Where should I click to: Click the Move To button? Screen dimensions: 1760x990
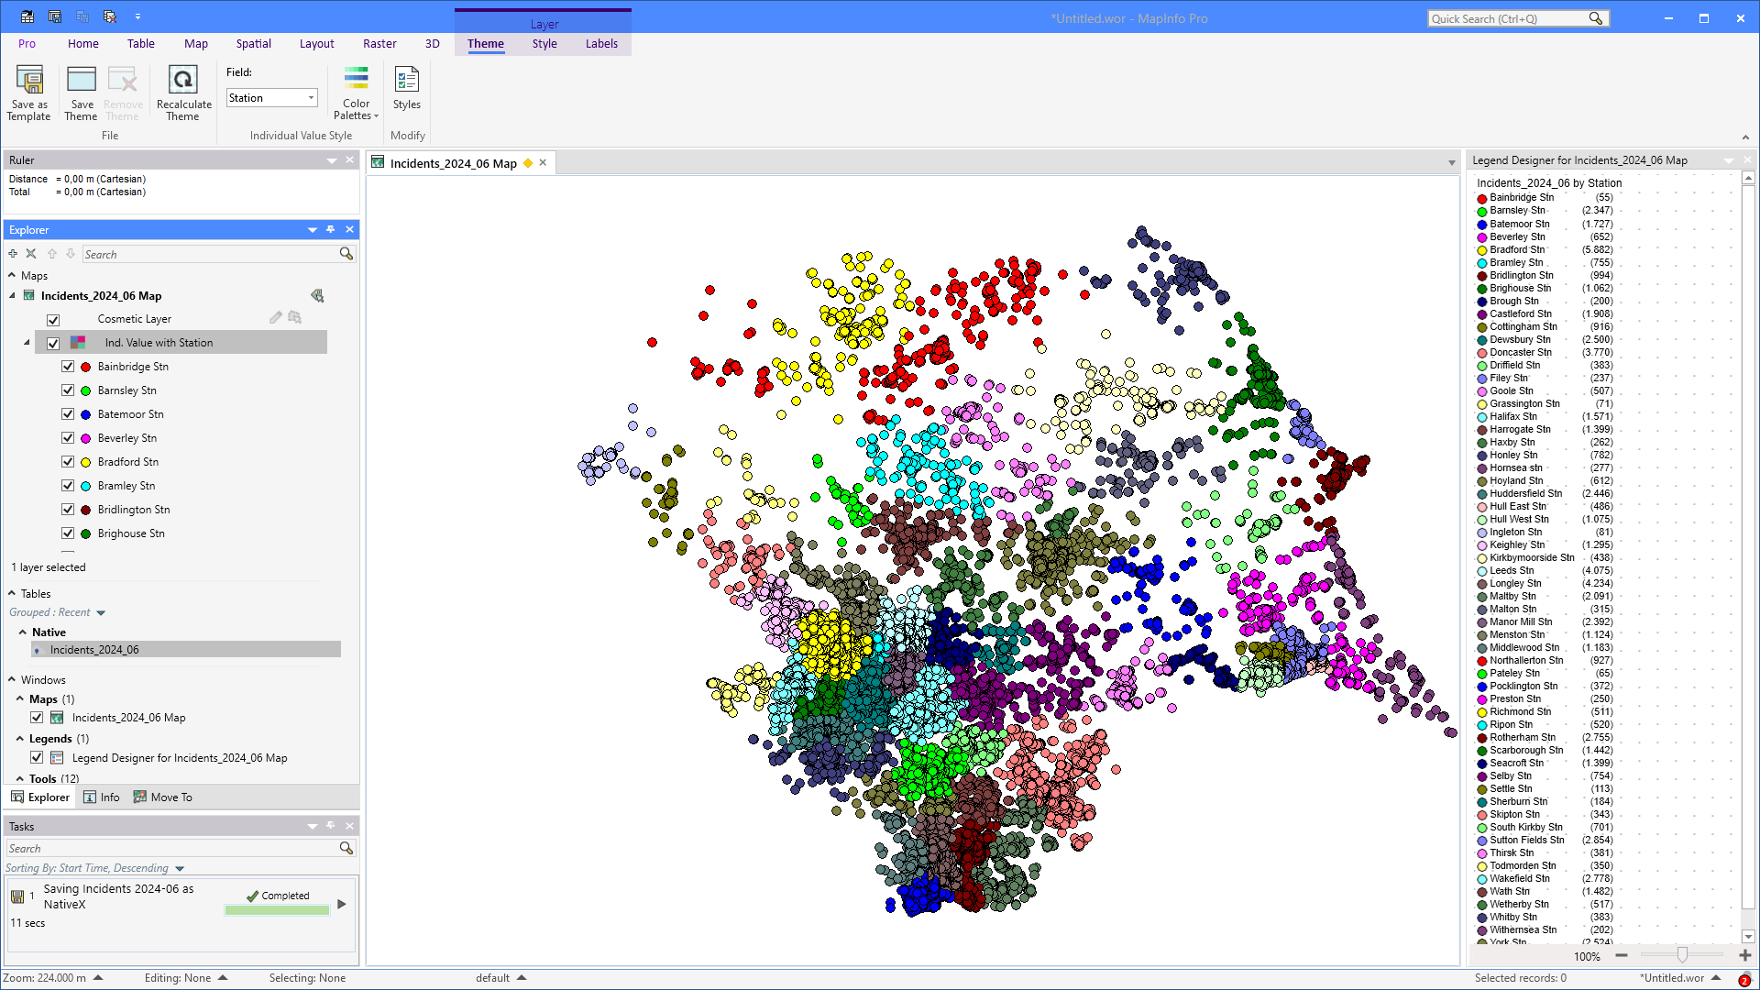[163, 797]
